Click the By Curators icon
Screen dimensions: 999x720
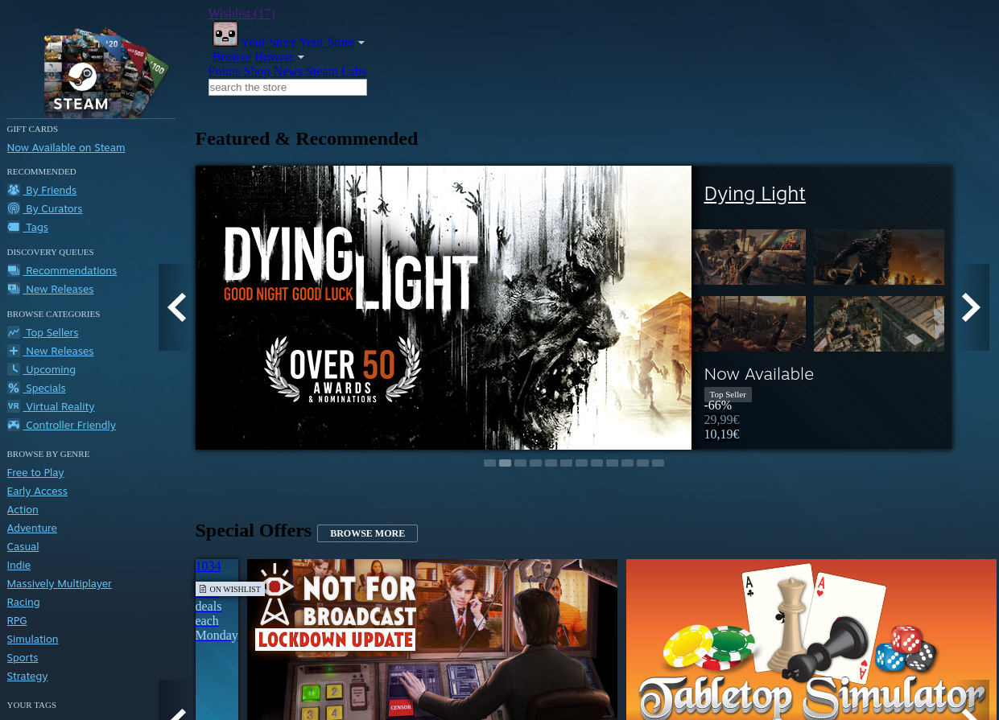pos(14,208)
